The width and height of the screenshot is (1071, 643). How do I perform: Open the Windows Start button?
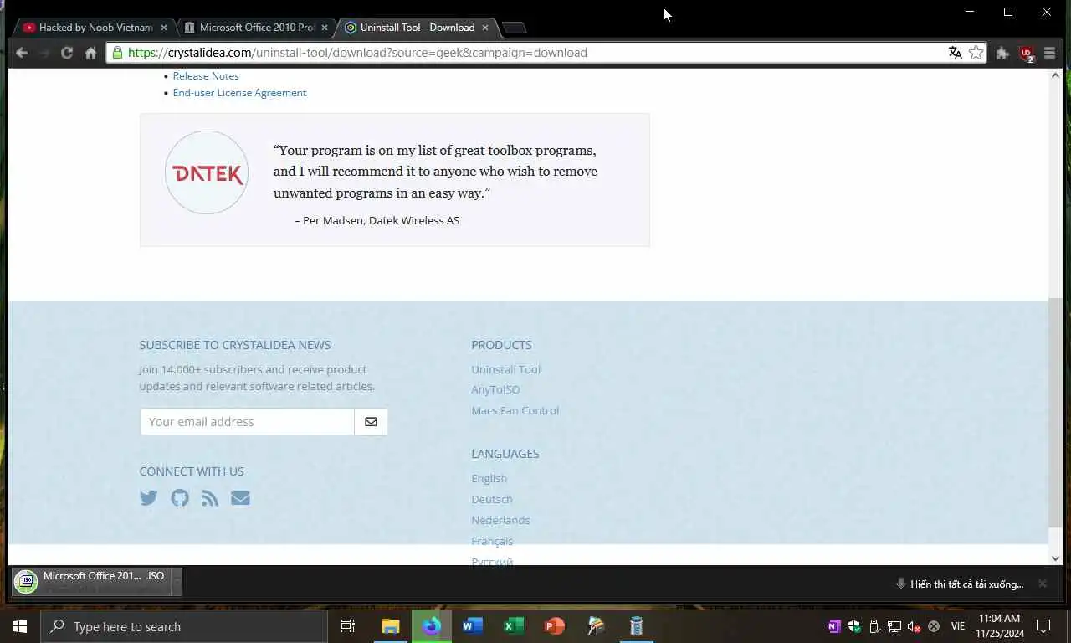click(x=20, y=626)
